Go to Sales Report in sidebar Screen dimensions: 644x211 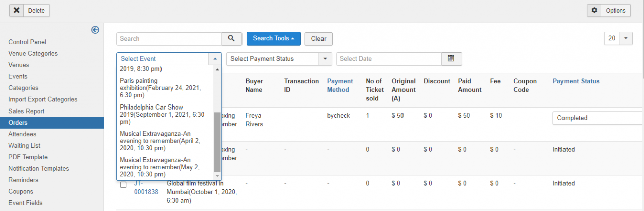click(26, 111)
